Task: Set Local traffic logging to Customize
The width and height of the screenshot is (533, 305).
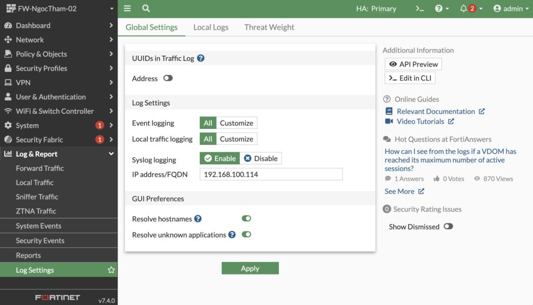Action: coord(237,139)
